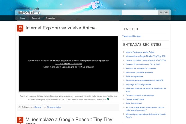Click the 19 NOV date badge
The width and height of the screenshot is (186, 124).
click(x=20, y=29)
